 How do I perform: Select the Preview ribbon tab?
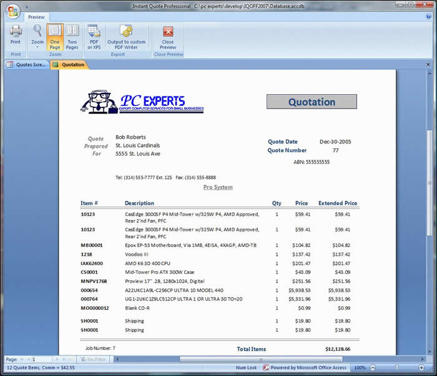[x=36, y=17]
